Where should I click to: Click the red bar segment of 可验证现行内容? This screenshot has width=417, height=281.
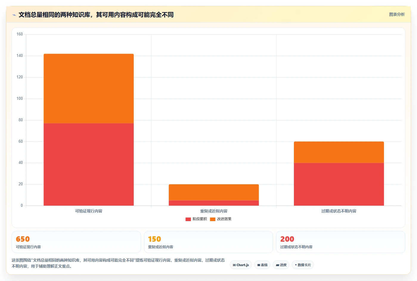point(89,164)
